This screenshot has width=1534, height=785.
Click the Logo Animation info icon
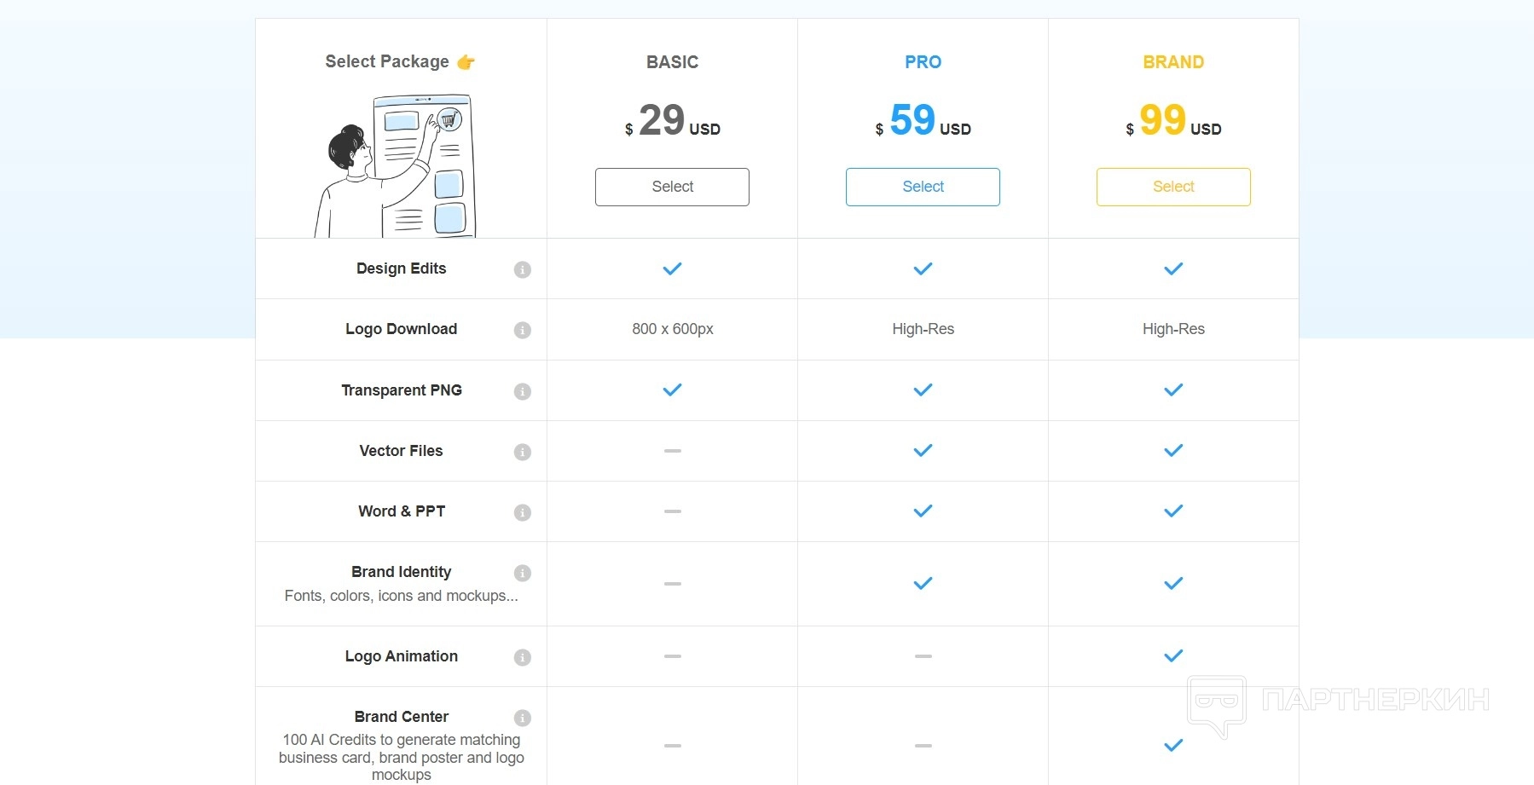click(523, 657)
